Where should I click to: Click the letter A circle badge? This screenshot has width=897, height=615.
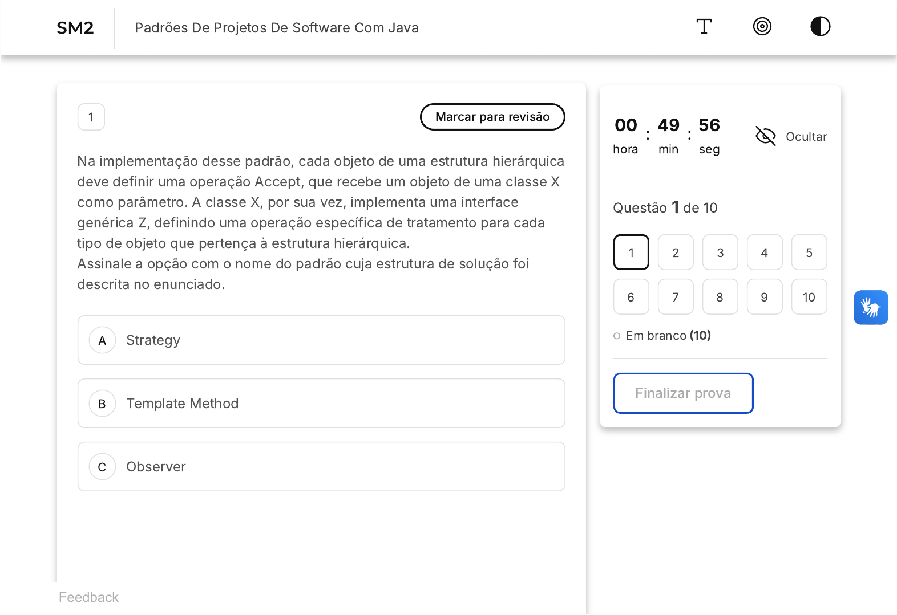[x=103, y=340]
